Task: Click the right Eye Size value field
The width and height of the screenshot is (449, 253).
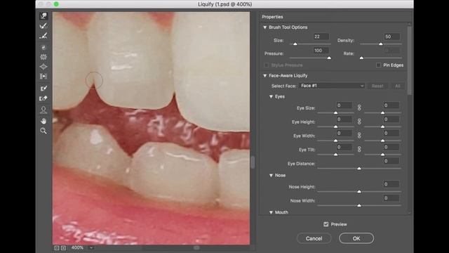Action: (x=391, y=105)
